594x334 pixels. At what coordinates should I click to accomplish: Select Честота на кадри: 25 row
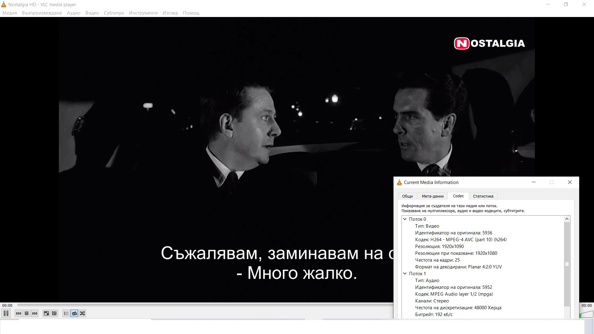point(437,260)
